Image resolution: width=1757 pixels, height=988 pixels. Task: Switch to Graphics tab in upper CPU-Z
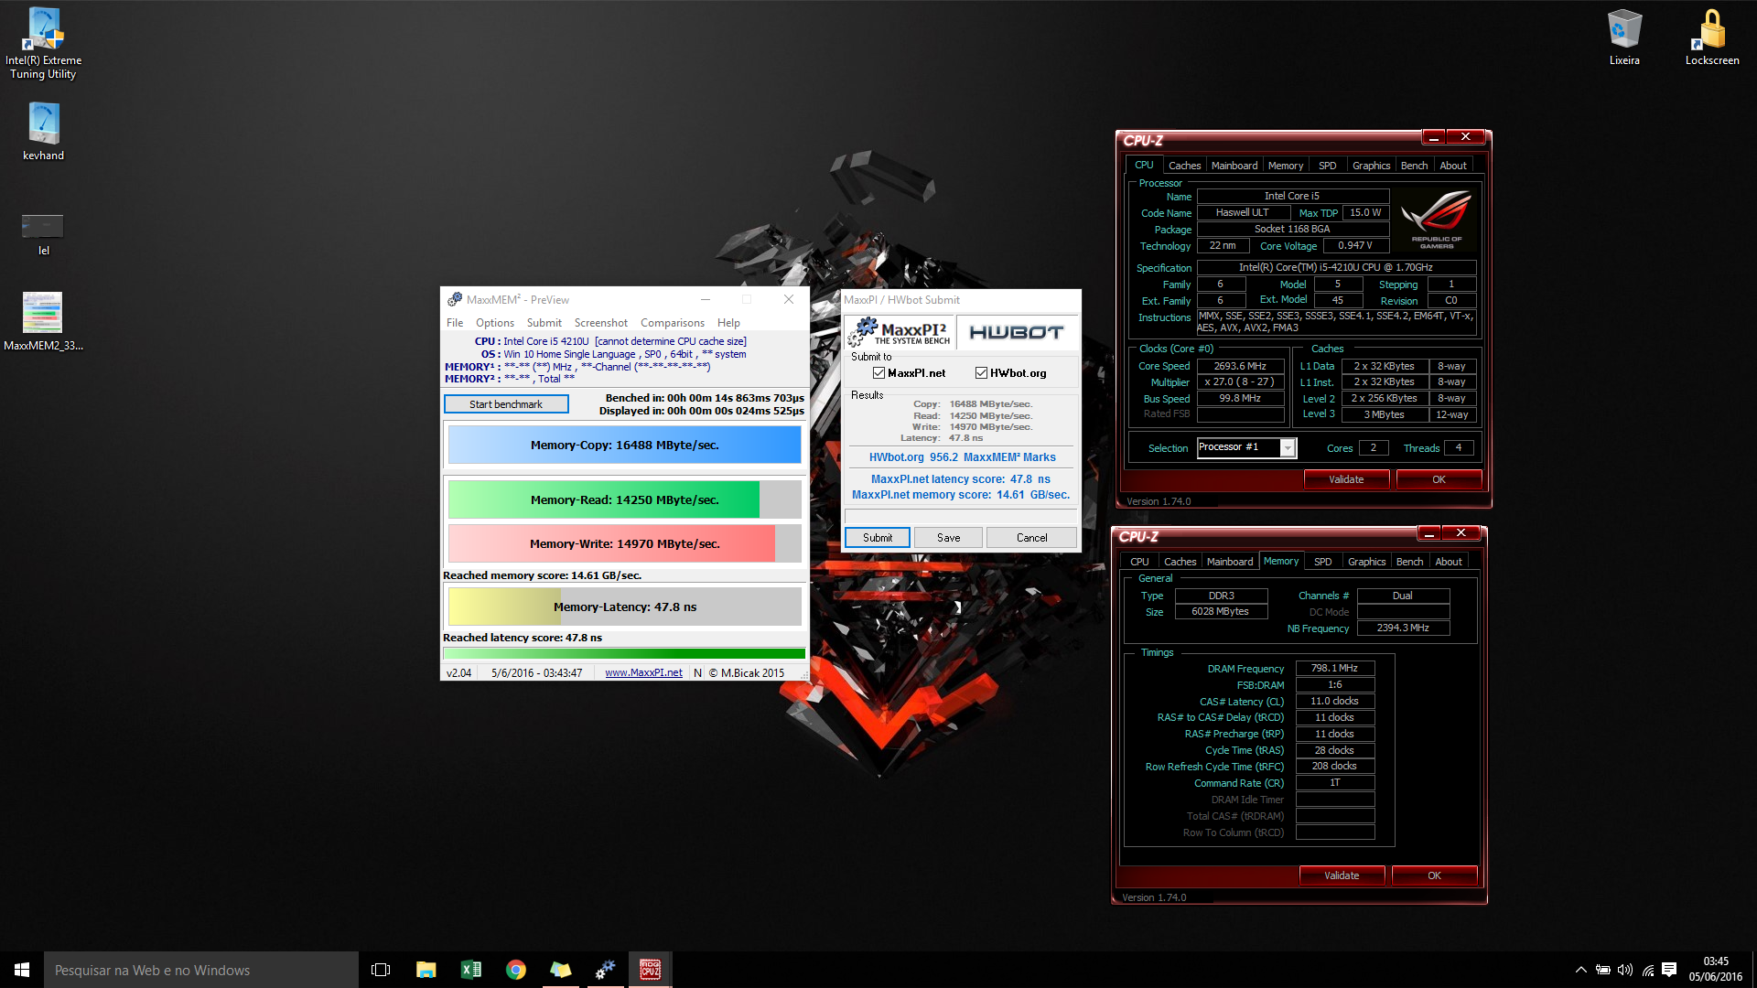pyautogui.click(x=1371, y=166)
